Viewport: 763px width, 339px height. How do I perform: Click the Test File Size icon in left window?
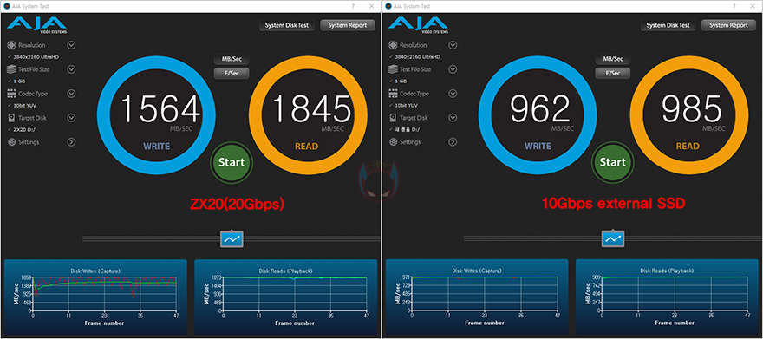click(11, 69)
